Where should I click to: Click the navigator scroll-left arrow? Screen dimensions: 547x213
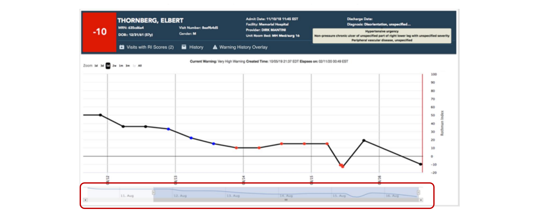tap(85, 200)
